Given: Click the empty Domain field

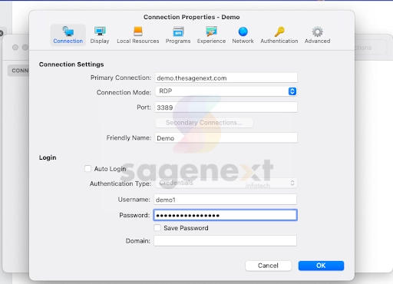Looking at the screenshot, I should (225, 241).
